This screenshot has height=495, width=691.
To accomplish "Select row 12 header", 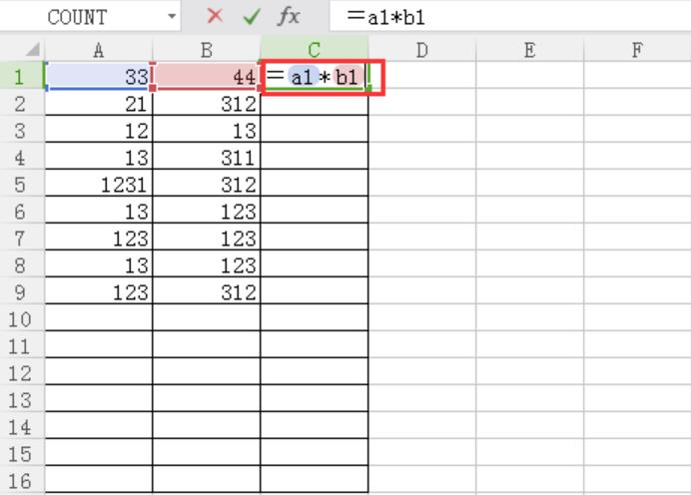I will [x=22, y=371].
